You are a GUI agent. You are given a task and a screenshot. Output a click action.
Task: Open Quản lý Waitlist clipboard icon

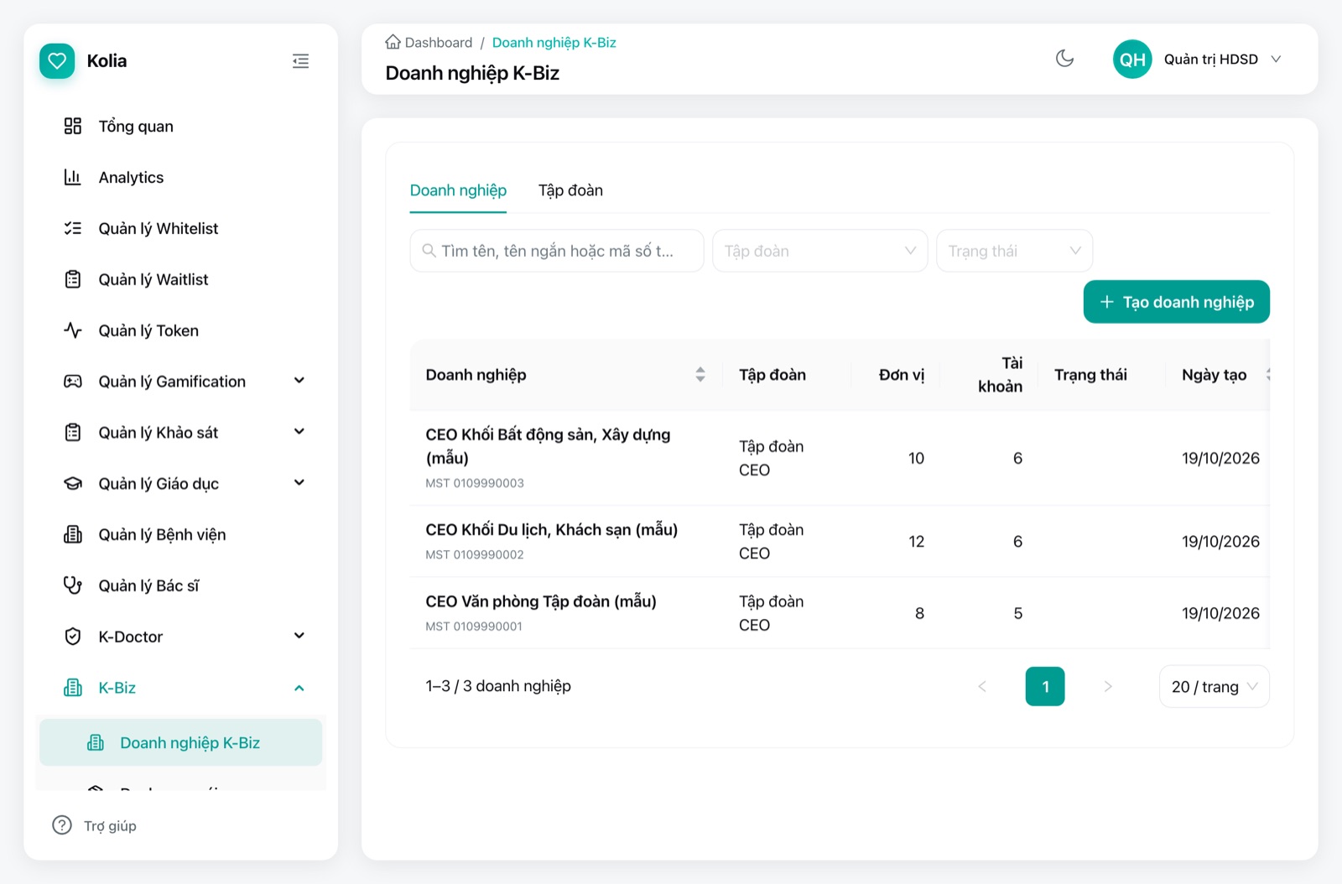pos(73,279)
